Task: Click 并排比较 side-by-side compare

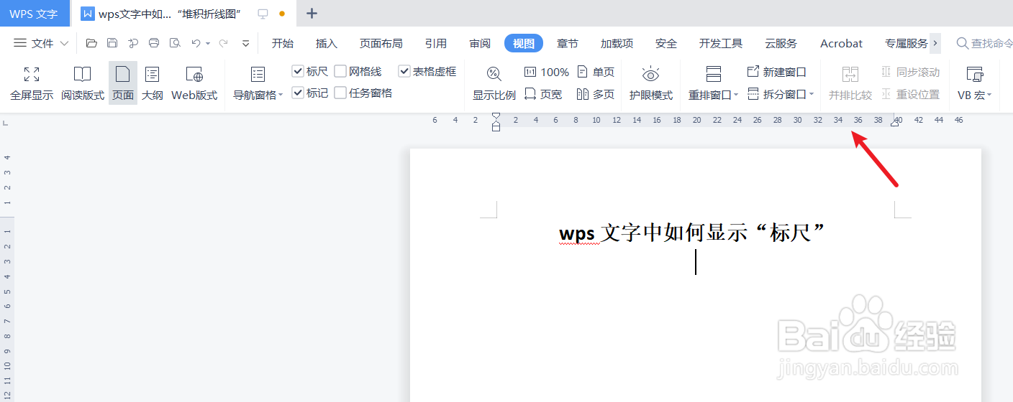Action: 850,83
